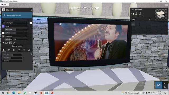Open the notification center

point(165,93)
